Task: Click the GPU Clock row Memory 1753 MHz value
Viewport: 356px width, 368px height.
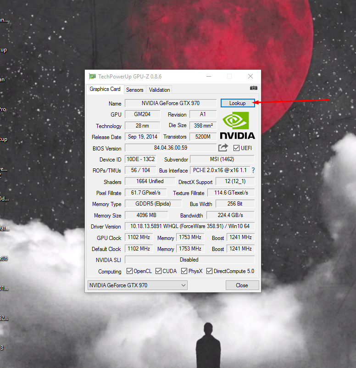Action: pos(190,237)
